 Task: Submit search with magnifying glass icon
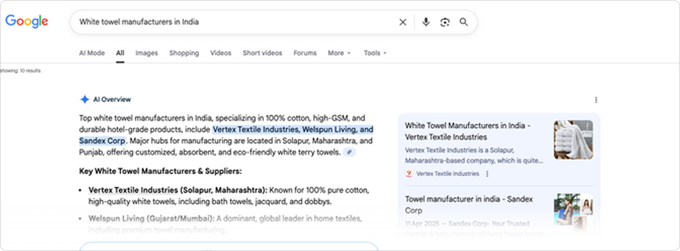(464, 22)
